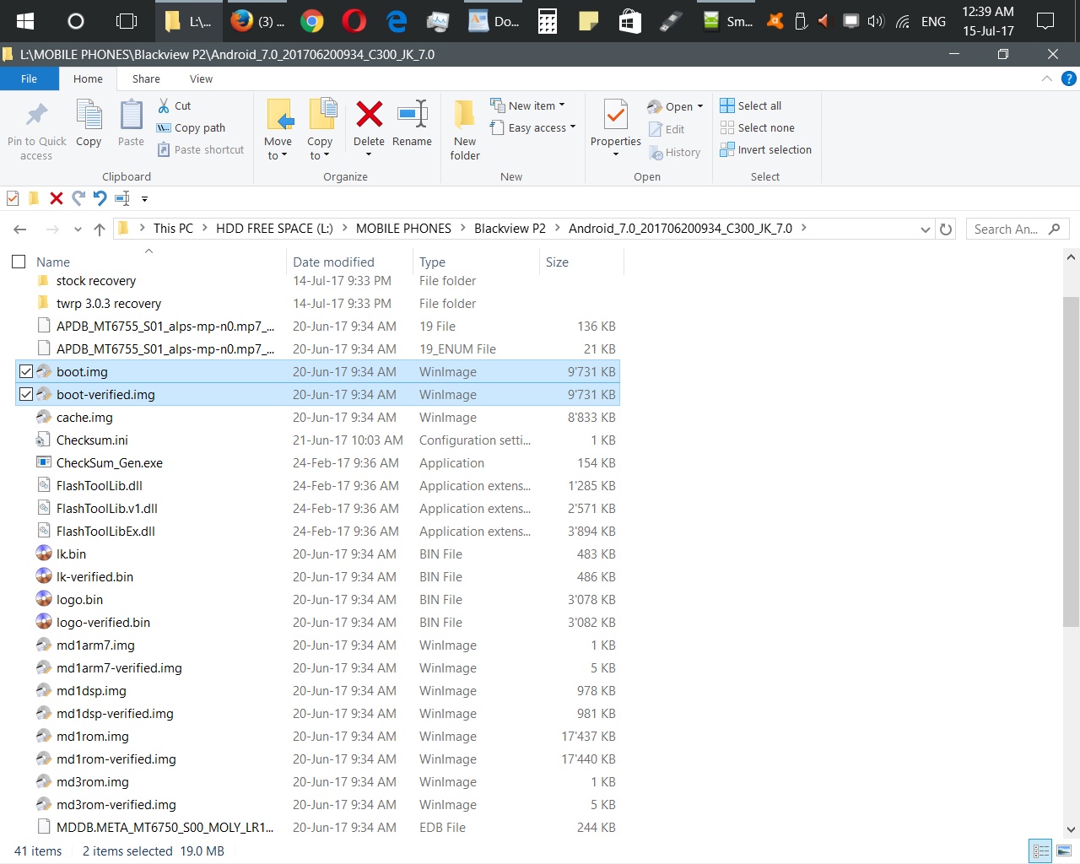This screenshot has height=864, width=1080.
Task: Click the Edit button in Open group
Action: pyautogui.click(x=667, y=129)
